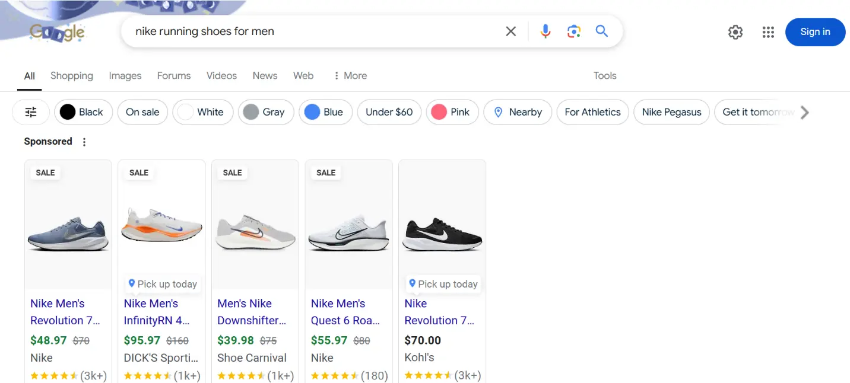
Task: Apply the For Athletics filter chip
Action: click(592, 112)
